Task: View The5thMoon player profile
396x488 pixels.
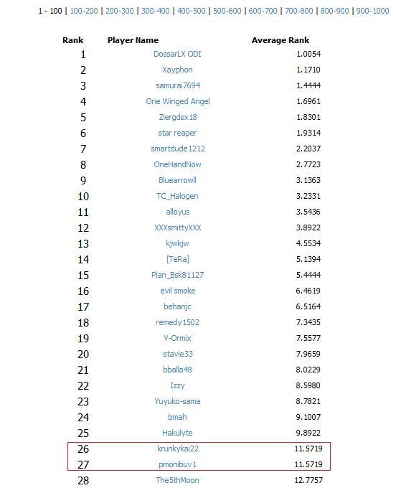Action: point(177,481)
